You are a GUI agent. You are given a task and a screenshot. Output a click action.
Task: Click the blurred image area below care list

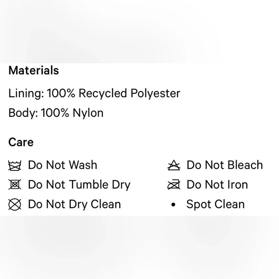pyautogui.click(x=139, y=247)
